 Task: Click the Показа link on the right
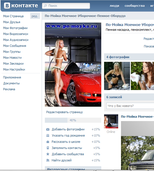[x=149, y=46]
